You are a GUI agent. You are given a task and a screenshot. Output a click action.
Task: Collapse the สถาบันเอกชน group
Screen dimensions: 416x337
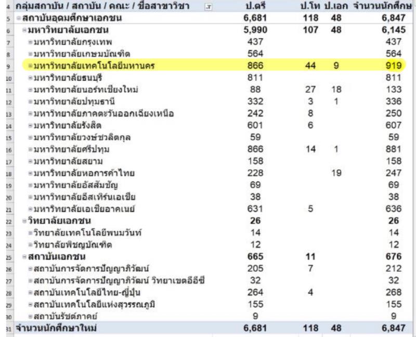(x=24, y=257)
